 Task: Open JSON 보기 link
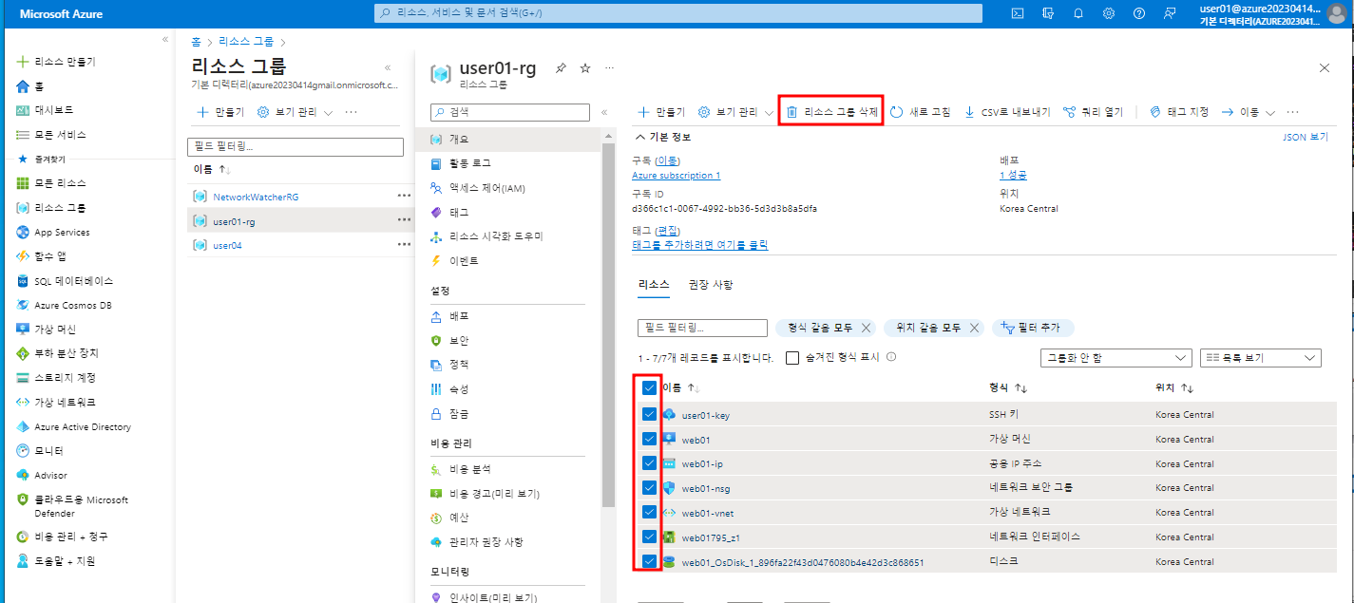point(1306,138)
